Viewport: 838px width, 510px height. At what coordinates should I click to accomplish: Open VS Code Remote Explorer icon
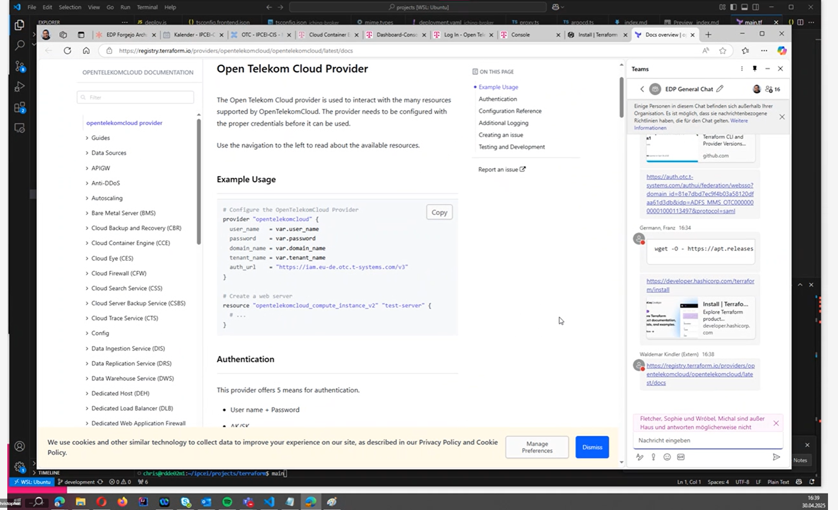[19, 128]
